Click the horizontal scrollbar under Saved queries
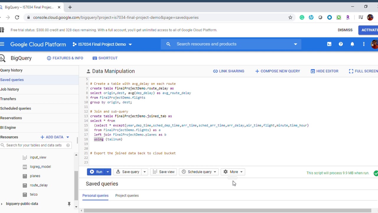The height and width of the screenshot is (213, 378). point(227,211)
